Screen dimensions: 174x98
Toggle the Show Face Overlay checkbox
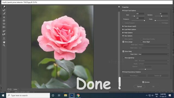pyautogui.click(x=141, y=39)
